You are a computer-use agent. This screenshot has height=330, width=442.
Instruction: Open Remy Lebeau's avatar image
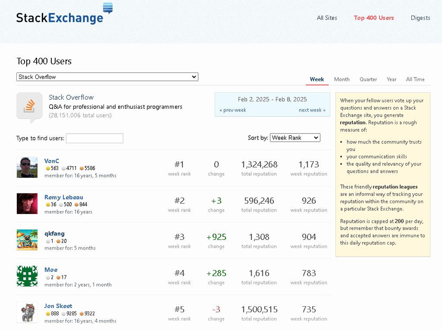27,203
